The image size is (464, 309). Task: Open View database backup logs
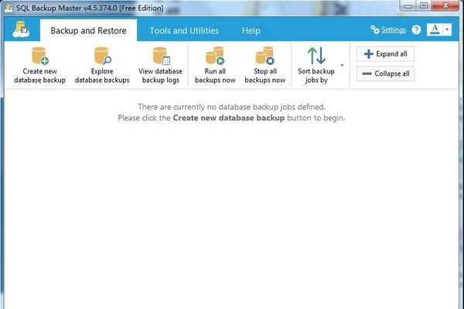[160, 66]
